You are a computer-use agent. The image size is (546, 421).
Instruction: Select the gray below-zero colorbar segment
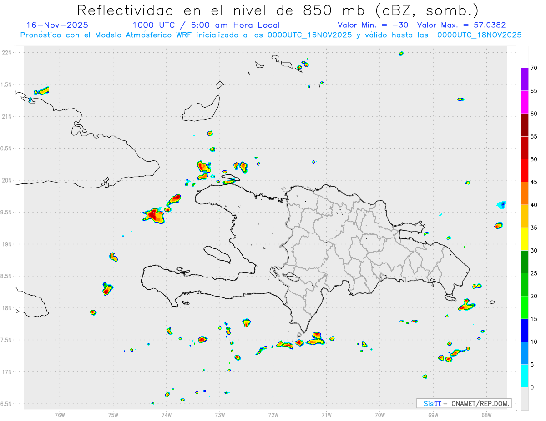(525, 399)
